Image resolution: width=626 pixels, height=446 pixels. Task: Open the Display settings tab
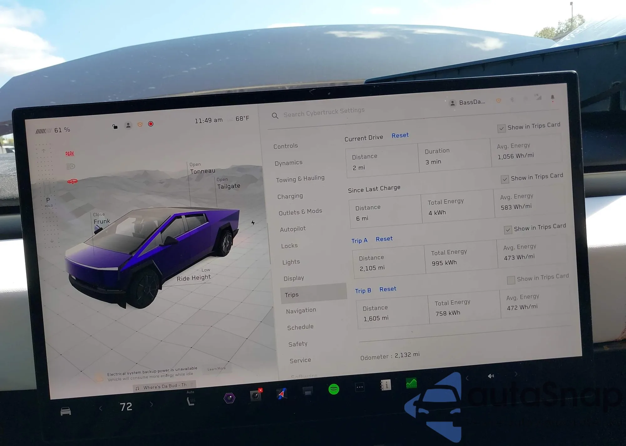294,278
